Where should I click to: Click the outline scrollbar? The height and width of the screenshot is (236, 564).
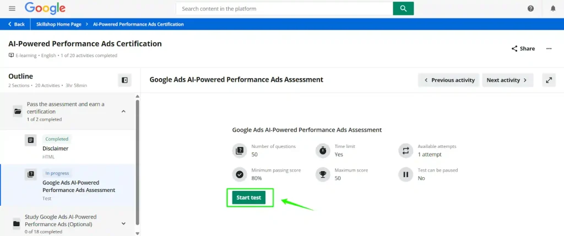tap(137, 162)
